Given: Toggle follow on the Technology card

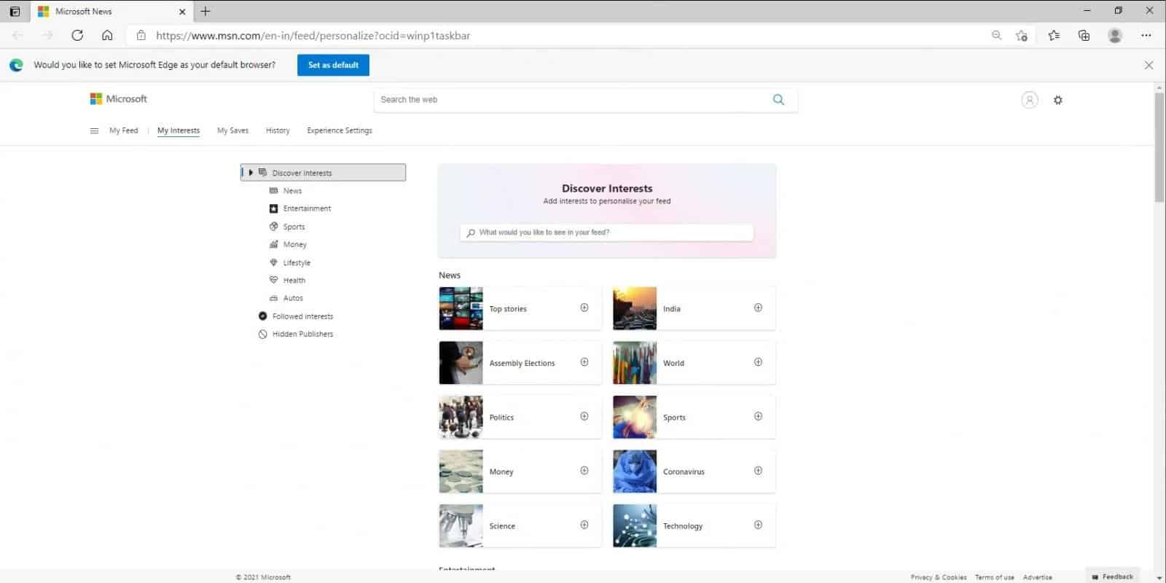Looking at the screenshot, I should pyautogui.click(x=758, y=525).
